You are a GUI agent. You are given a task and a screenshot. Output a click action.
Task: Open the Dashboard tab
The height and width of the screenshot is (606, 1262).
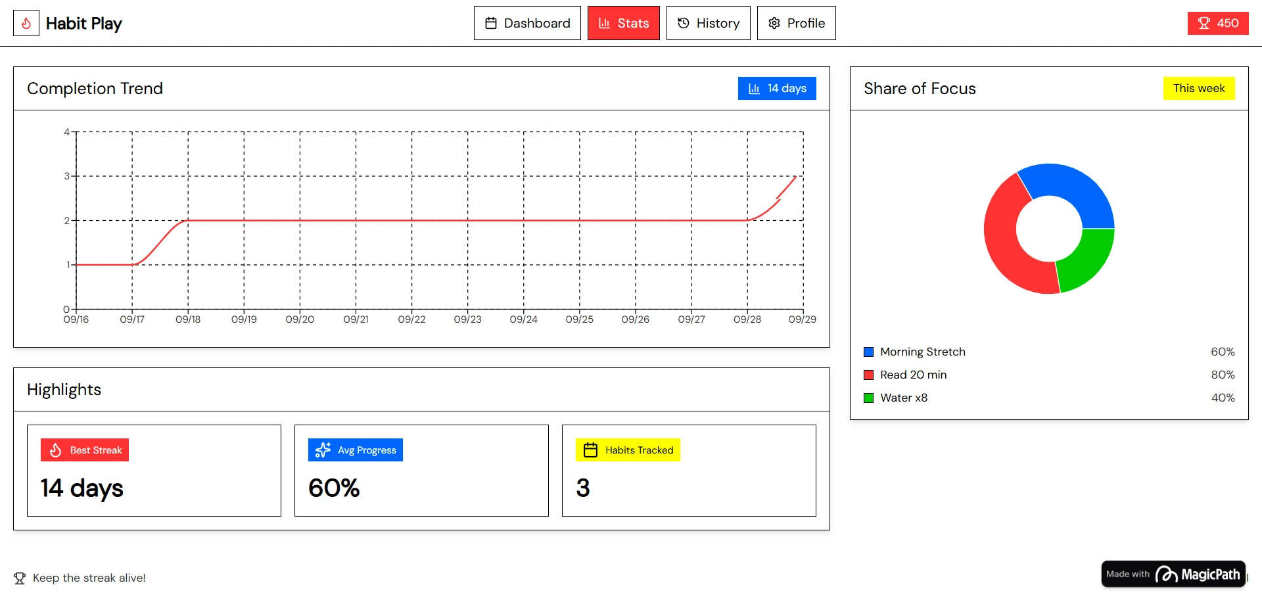[527, 24]
